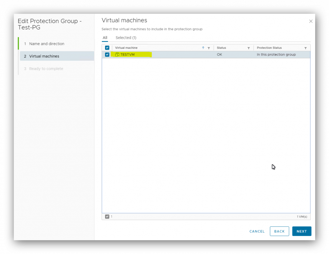Click the sort arrow on Virtual machine column
Screen dimensions: 329x254
point(203,47)
